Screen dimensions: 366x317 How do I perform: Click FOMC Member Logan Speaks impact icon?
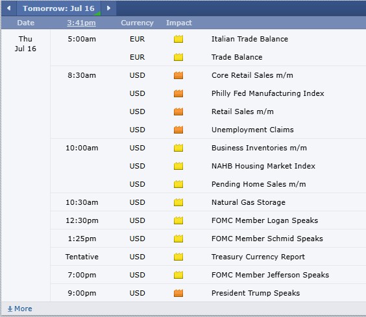tap(178, 220)
